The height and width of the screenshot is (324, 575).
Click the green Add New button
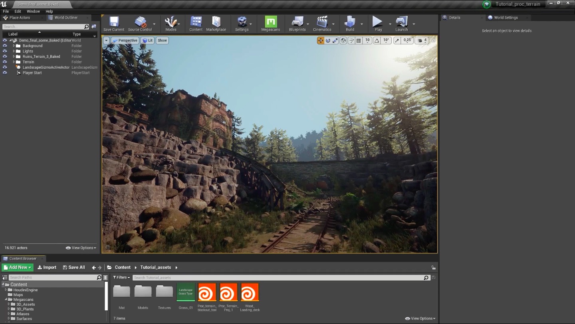[18, 267]
